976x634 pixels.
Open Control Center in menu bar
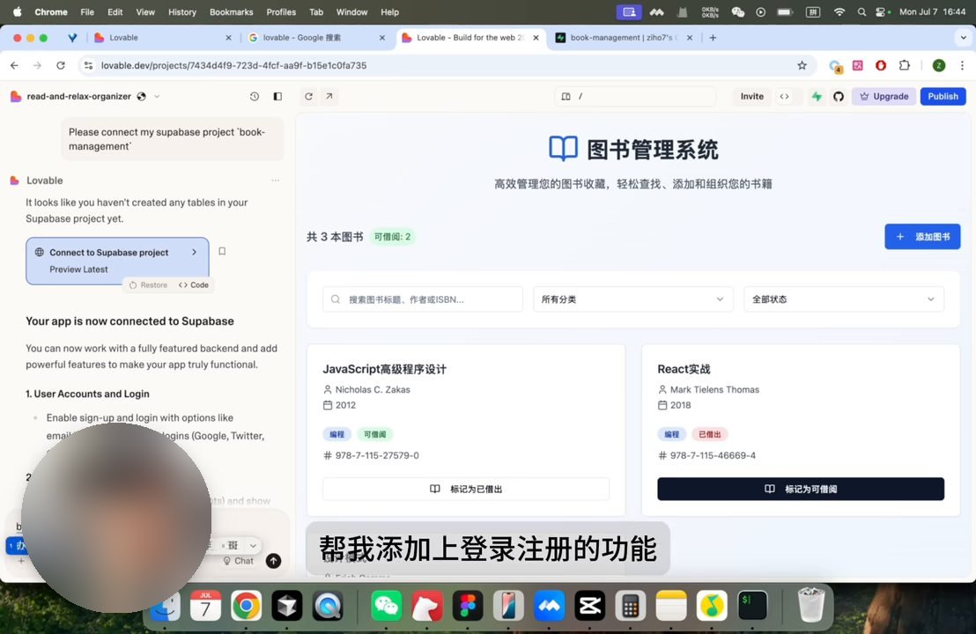(882, 11)
